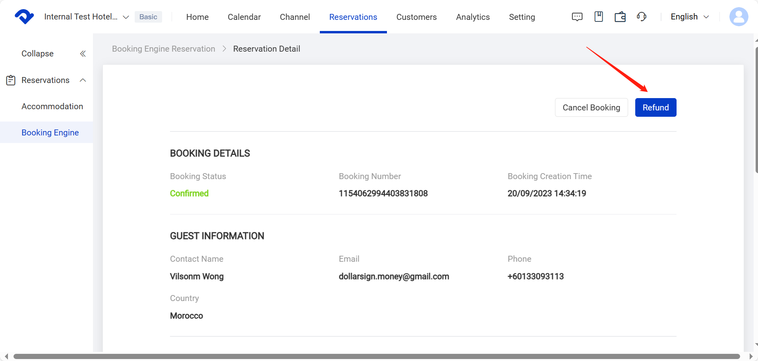Collapse sidebar using double-chevron icon
This screenshot has height=361, width=758.
point(83,54)
